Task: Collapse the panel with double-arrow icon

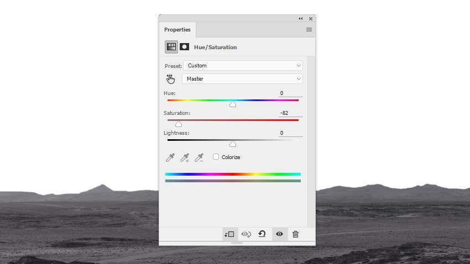Action: [301, 19]
